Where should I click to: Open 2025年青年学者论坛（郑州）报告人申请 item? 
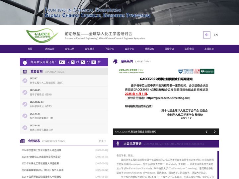click(x=42, y=170)
